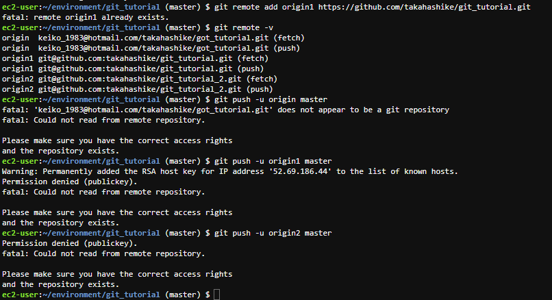Screen dimensions: 552x300
Task: Click the RSA host key warning line
Action: click(x=230, y=171)
